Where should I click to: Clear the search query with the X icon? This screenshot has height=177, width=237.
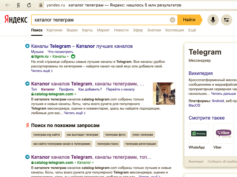click(x=173, y=20)
